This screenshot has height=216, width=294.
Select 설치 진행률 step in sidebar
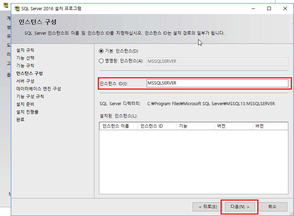tap(27, 112)
